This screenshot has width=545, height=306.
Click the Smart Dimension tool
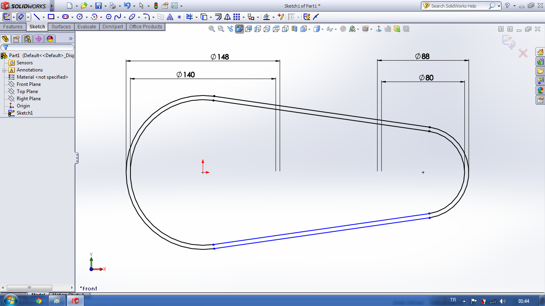point(21,17)
